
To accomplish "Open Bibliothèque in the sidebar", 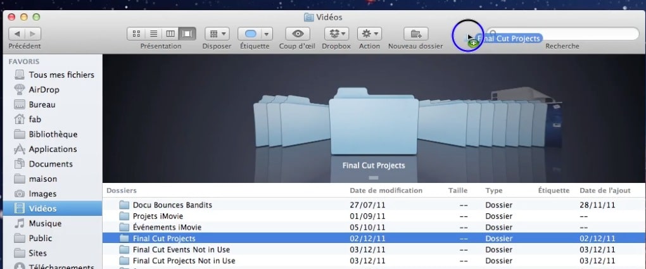I will coord(53,134).
